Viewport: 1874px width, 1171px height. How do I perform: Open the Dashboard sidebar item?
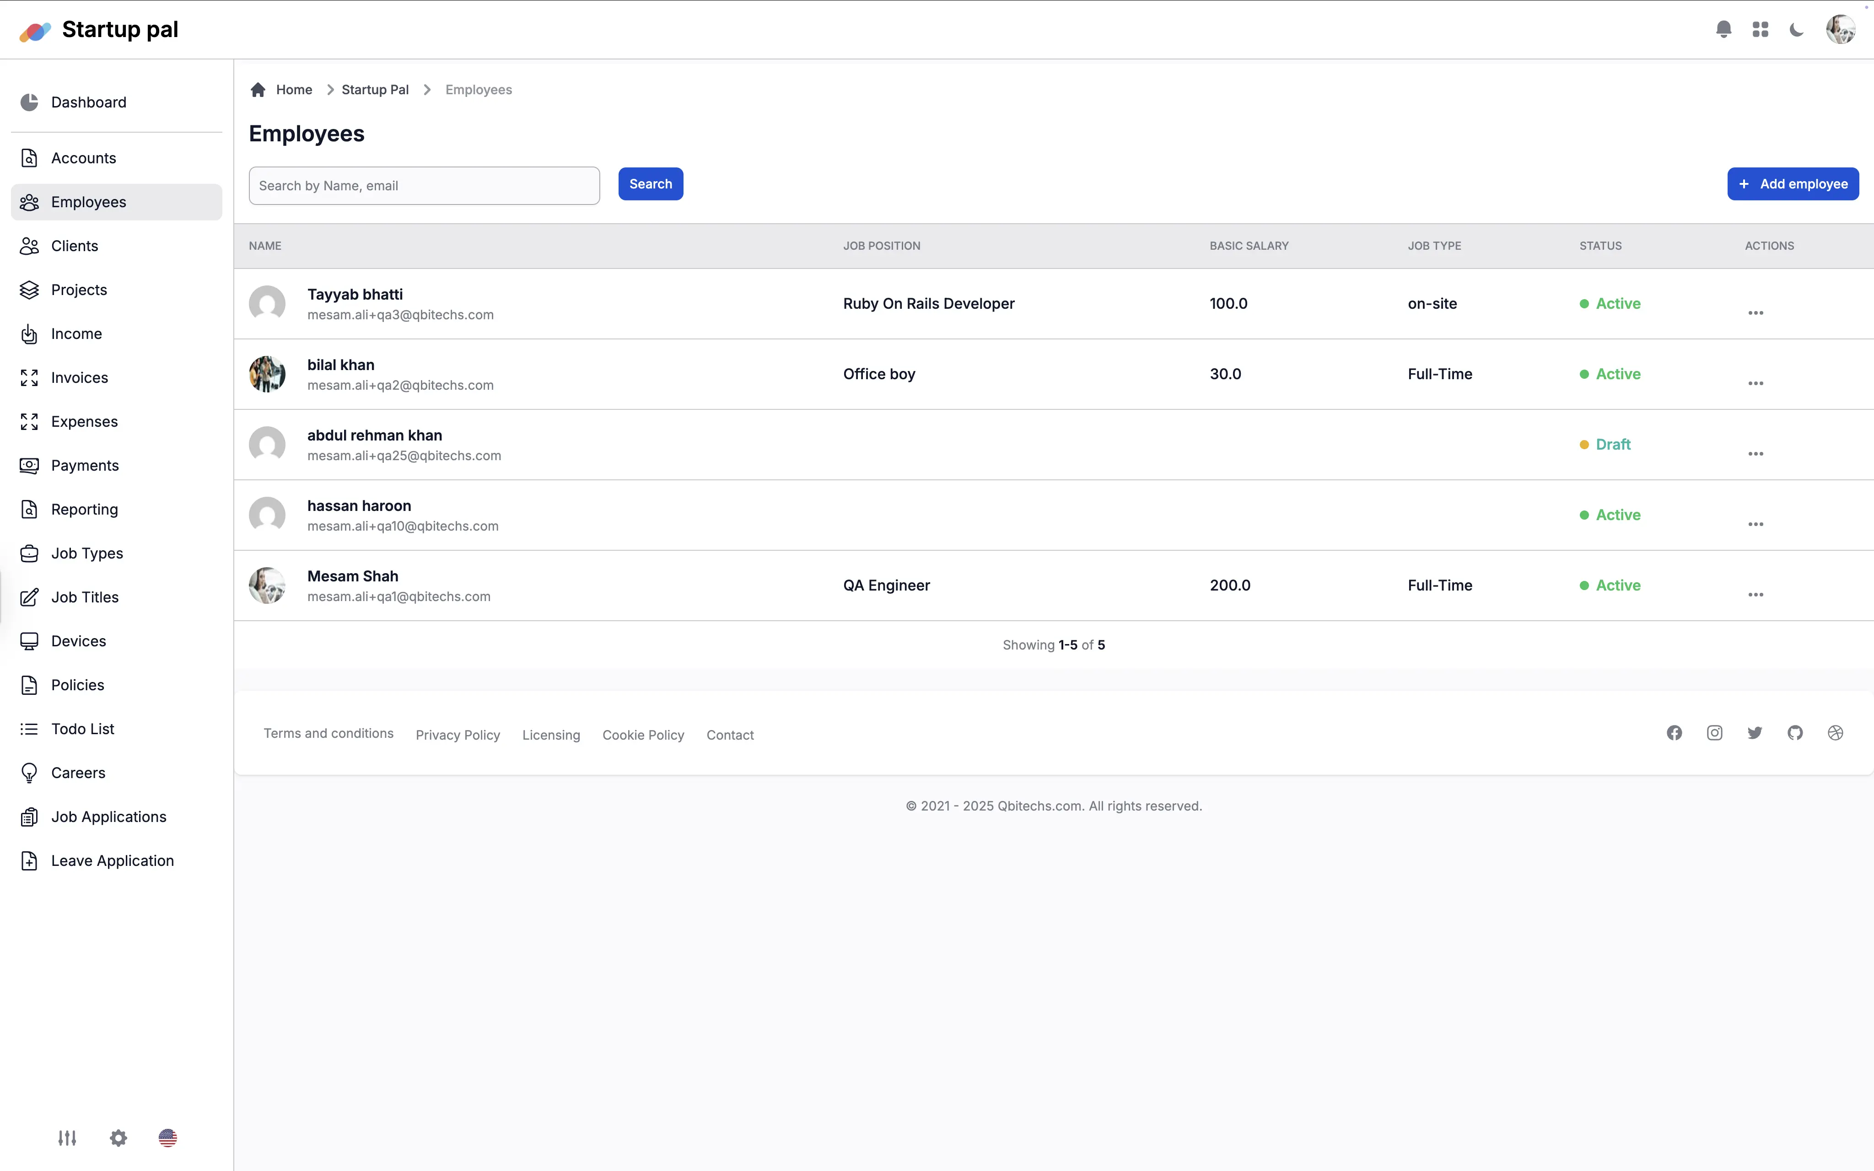[116, 102]
